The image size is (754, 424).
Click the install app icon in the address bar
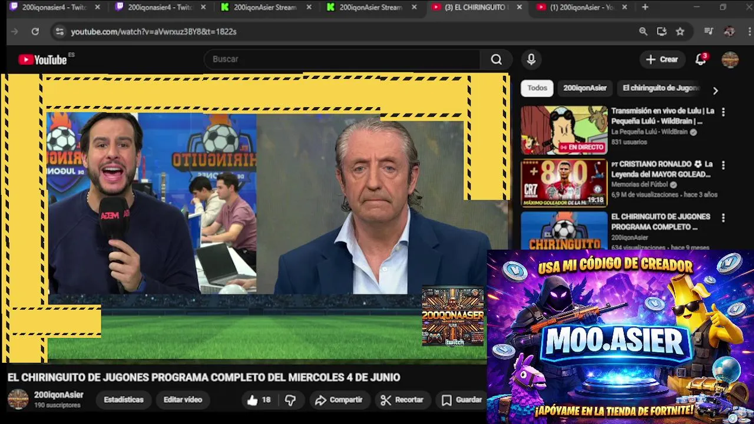pos(662,32)
